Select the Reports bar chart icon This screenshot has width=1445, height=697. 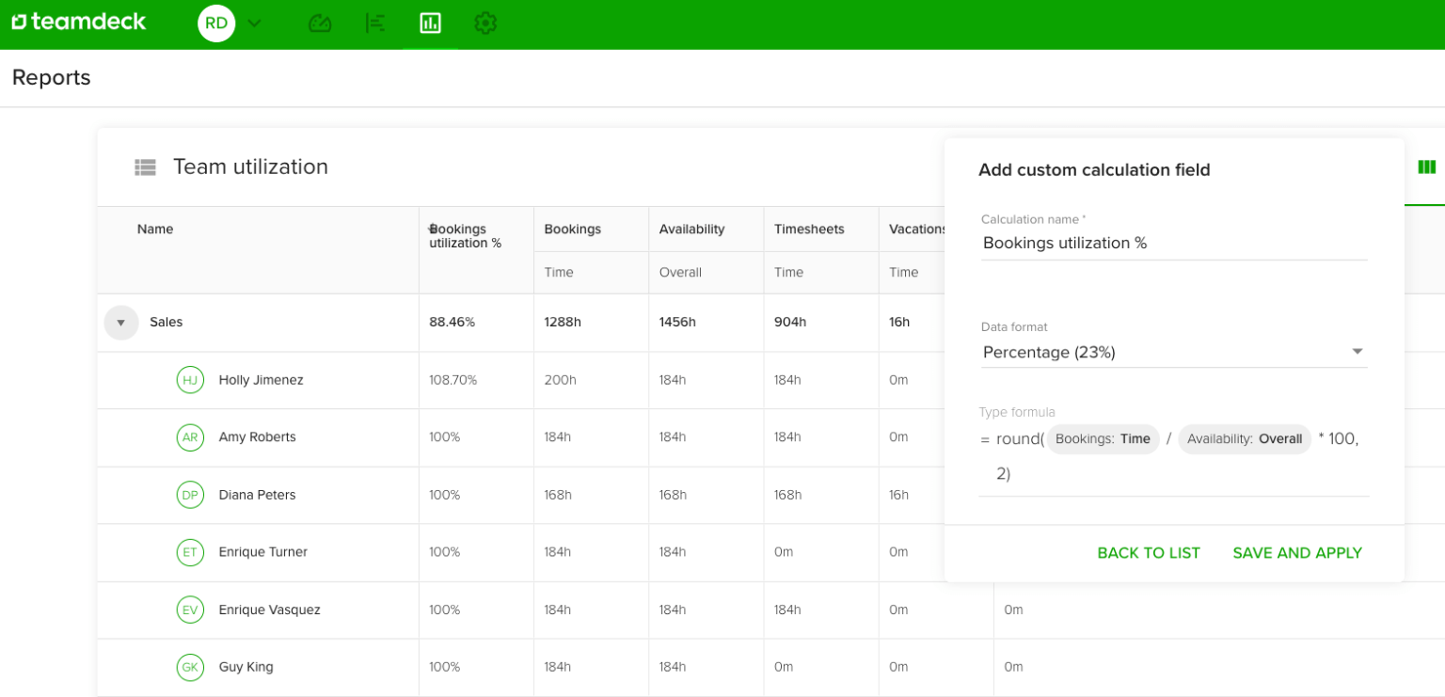point(430,24)
